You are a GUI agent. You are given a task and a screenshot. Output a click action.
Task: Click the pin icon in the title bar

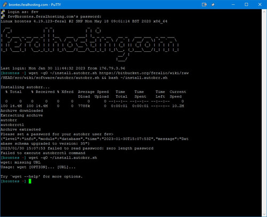[213, 5]
